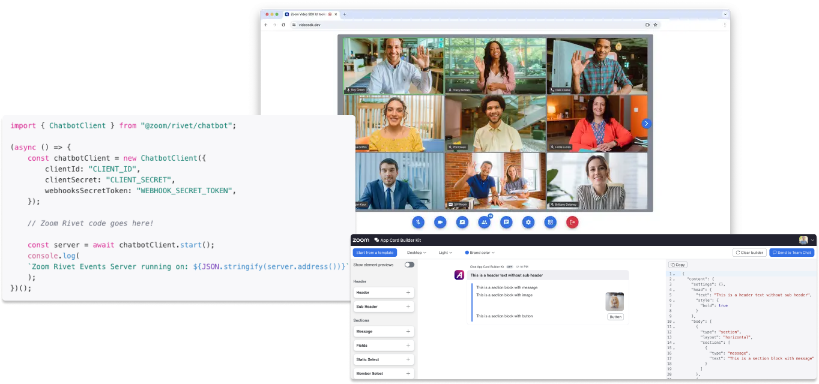Unmute the microphone in video call
Screen dimensions: 819x384
[418, 222]
